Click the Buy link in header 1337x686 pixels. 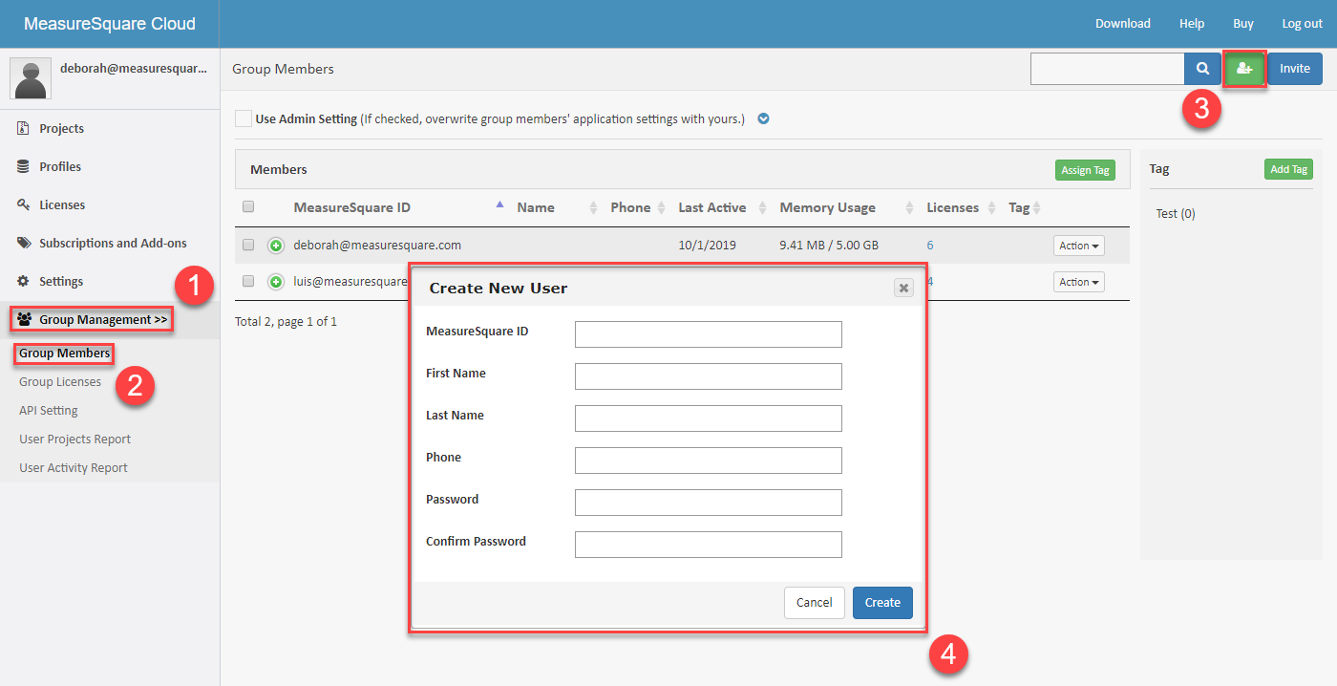[x=1243, y=24]
